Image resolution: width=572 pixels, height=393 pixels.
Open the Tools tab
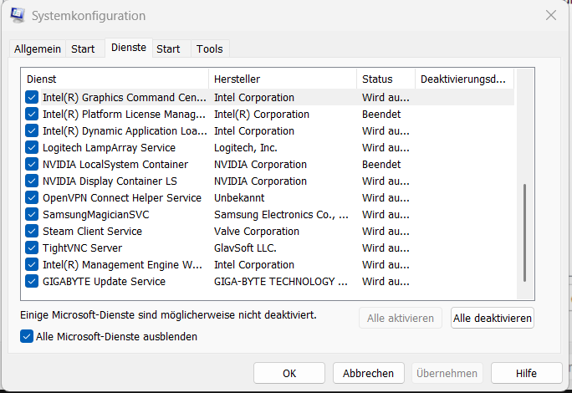(x=210, y=49)
